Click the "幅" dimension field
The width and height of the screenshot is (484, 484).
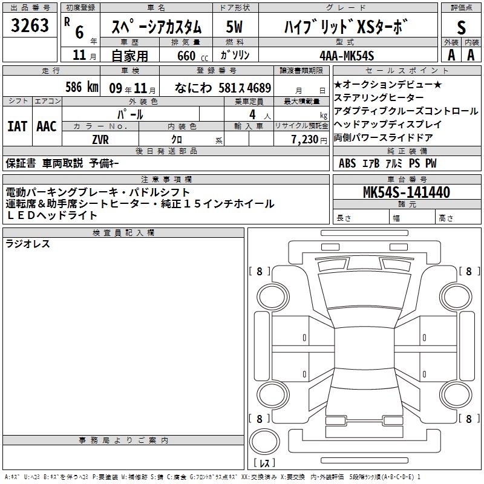click(x=412, y=218)
